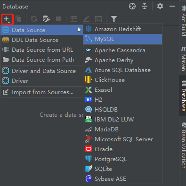Expand the Data Source submenu arrow
This screenshot has height=186, width=186.
coord(79,30)
